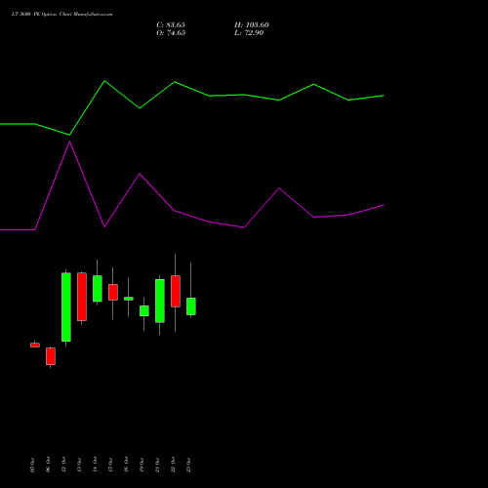Click the 19 Oct date label

point(142,465)
